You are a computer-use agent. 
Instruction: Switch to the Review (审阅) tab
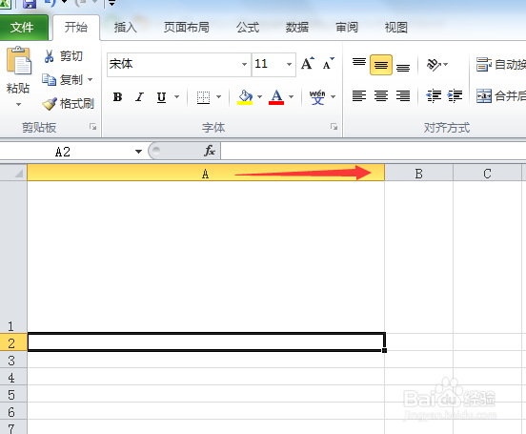[347, 28]
